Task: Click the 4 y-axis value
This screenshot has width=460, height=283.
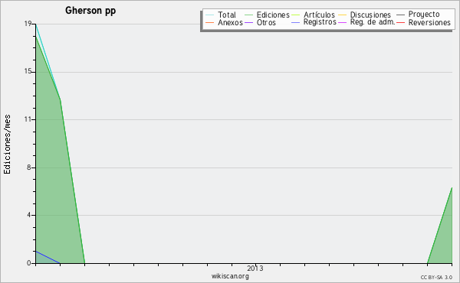Action: click(x=29, y=215)
